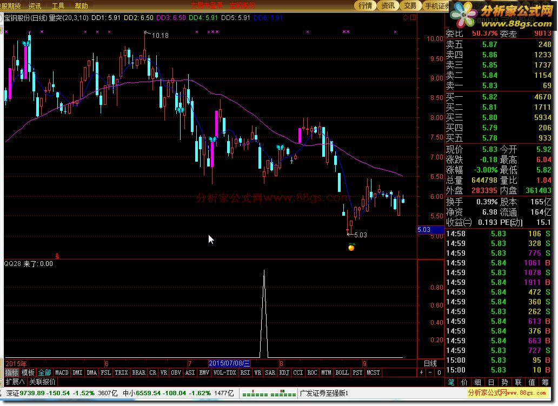Select the 势 tab under the tick list
Image resolution: width=558 pixels, height=406 pixels.
504,382
